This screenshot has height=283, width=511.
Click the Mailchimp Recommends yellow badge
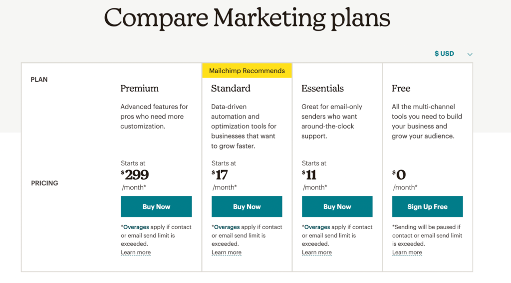pos(247,71)
